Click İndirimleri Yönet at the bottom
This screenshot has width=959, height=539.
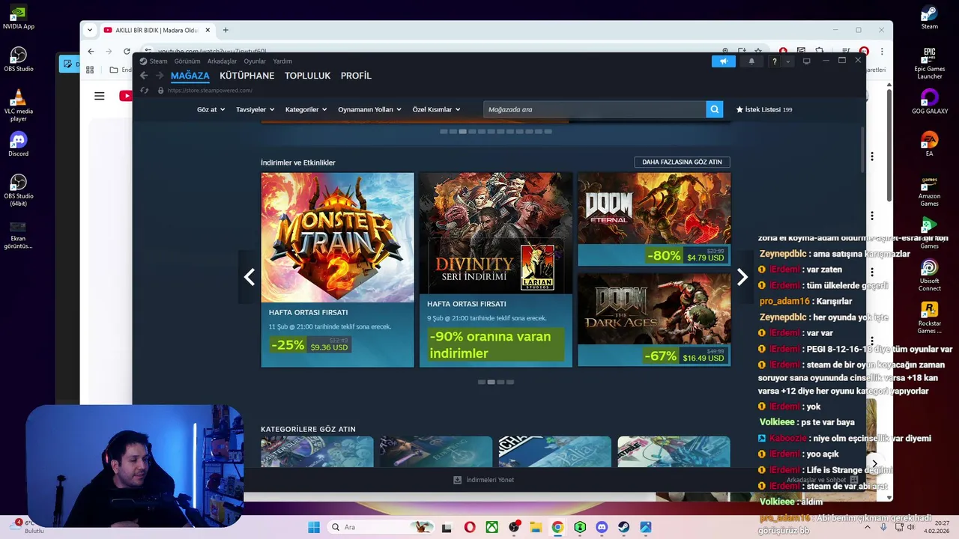point(484,480)
